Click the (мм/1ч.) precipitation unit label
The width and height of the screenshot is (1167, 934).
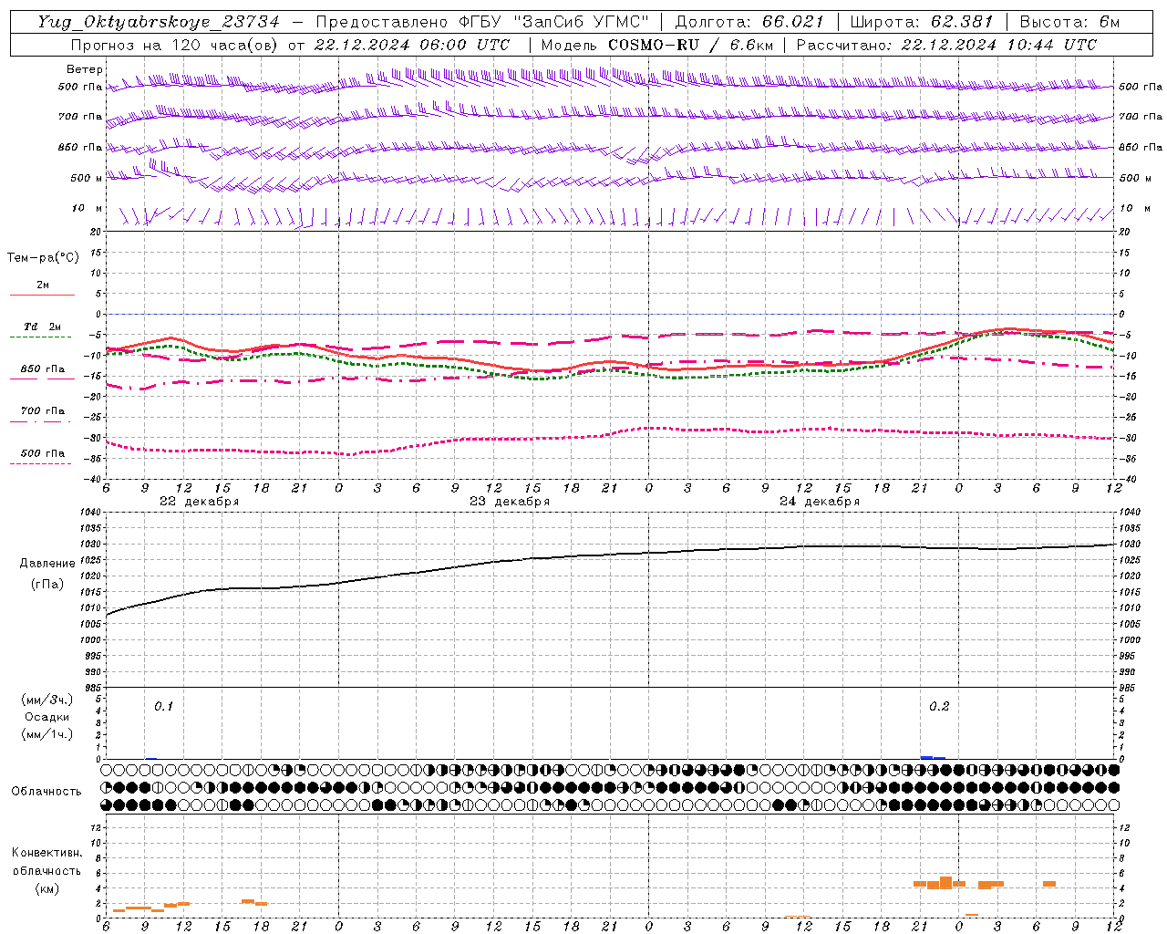pyautogui.click(x=47, y=734)
